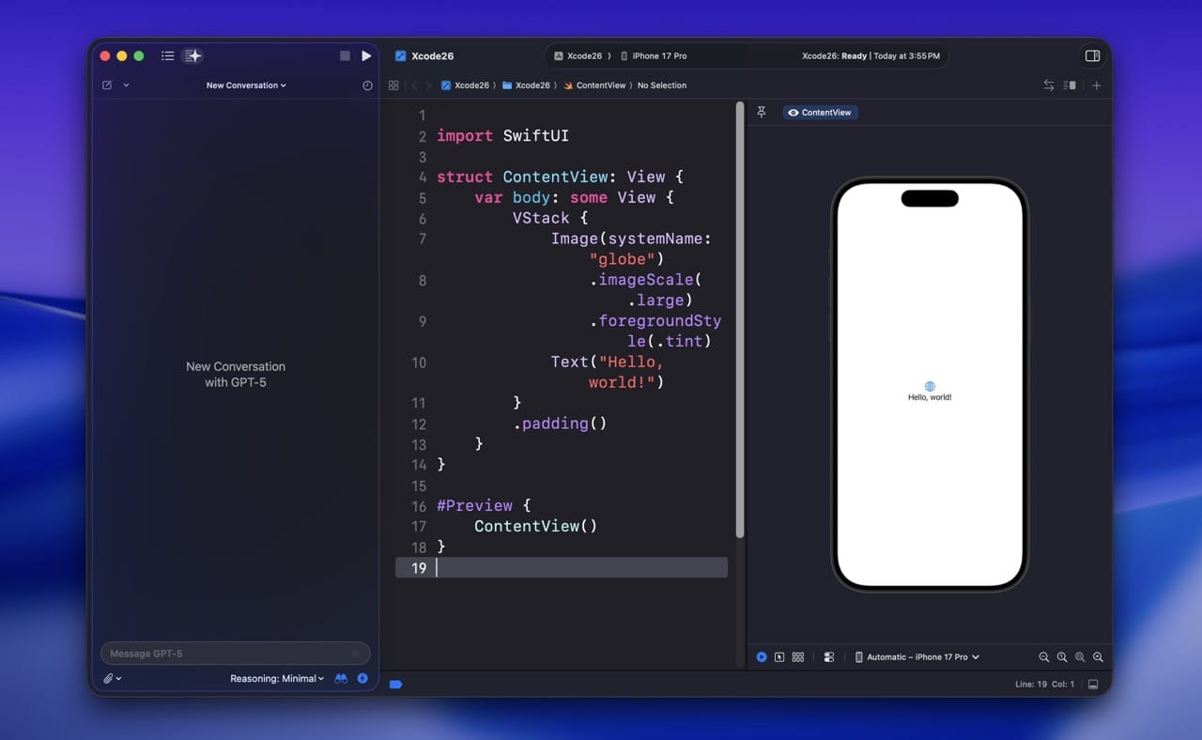This screenshot has width=1202, height=740.
Task: Open the device settings canvas icon
Action: click(x=828, y=657)
